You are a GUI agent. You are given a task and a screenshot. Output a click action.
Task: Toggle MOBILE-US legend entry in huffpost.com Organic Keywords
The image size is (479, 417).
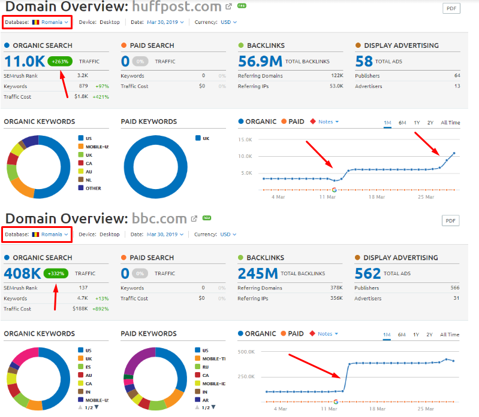pyautogui.click(x=93, y=147)
